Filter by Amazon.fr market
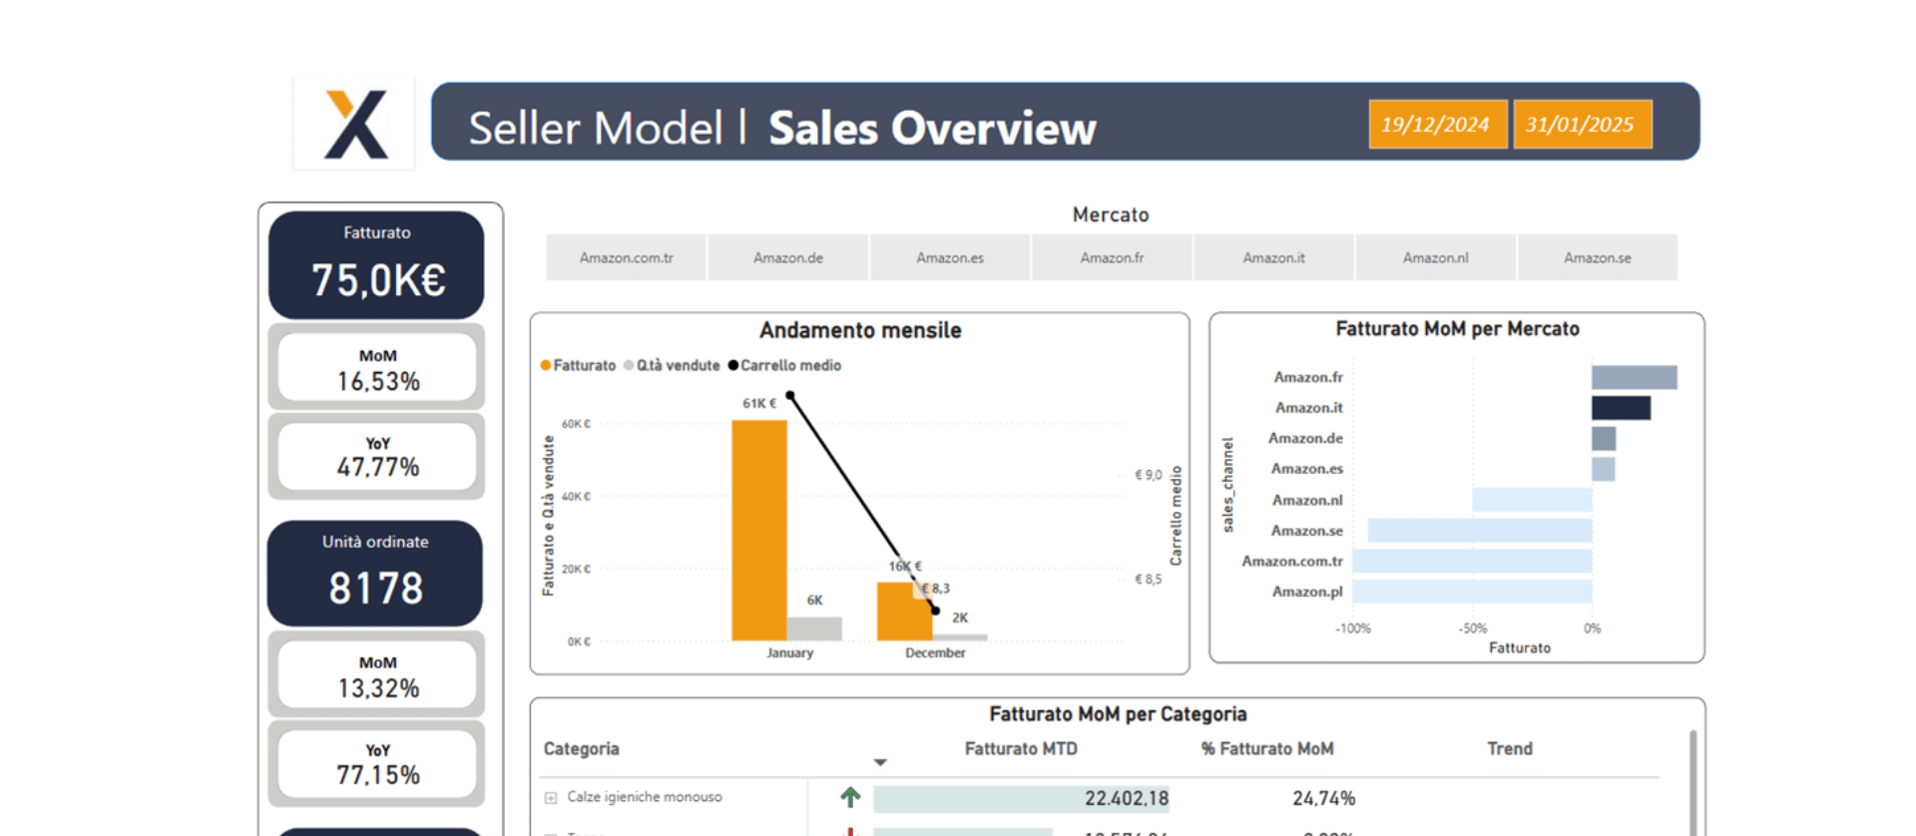 coord(1112,257)
